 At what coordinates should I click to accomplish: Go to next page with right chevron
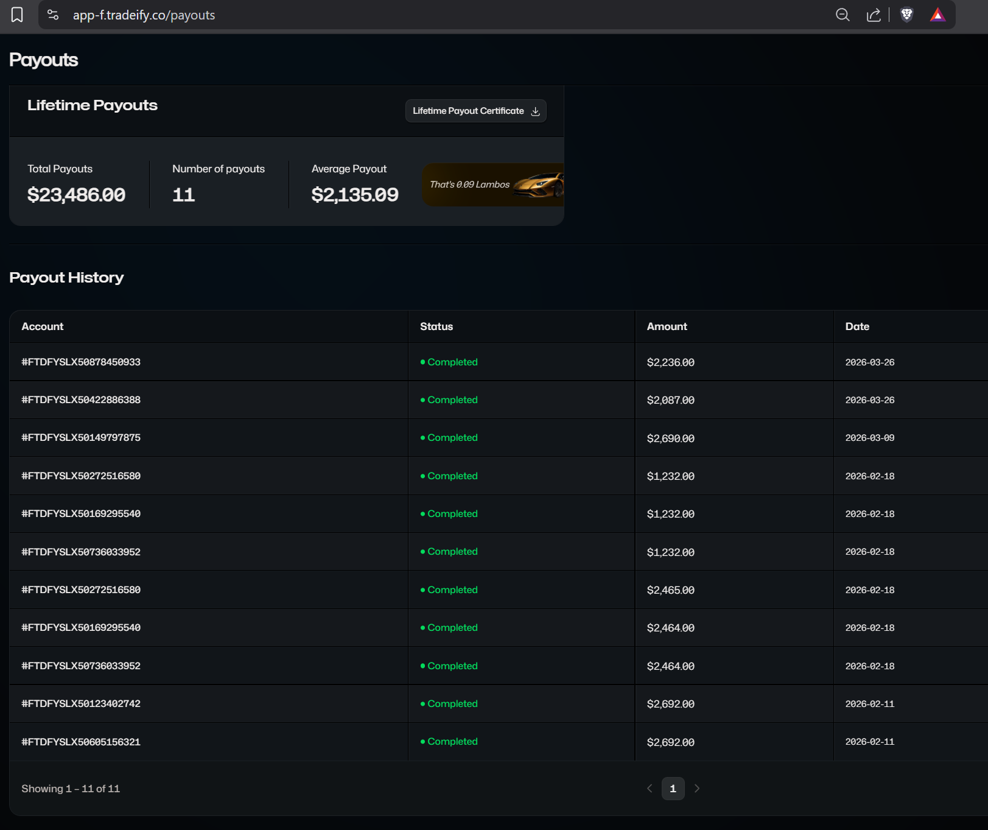(x=697, y=788)
